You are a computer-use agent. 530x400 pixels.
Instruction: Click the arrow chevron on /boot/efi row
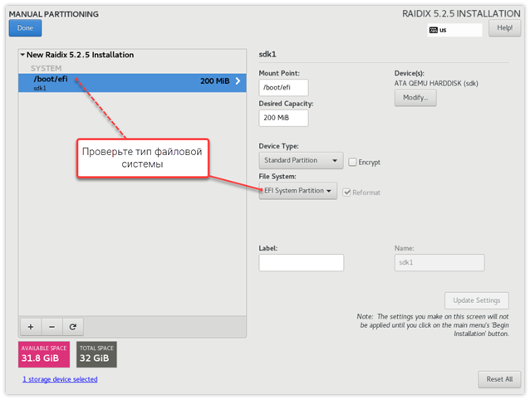238,80
